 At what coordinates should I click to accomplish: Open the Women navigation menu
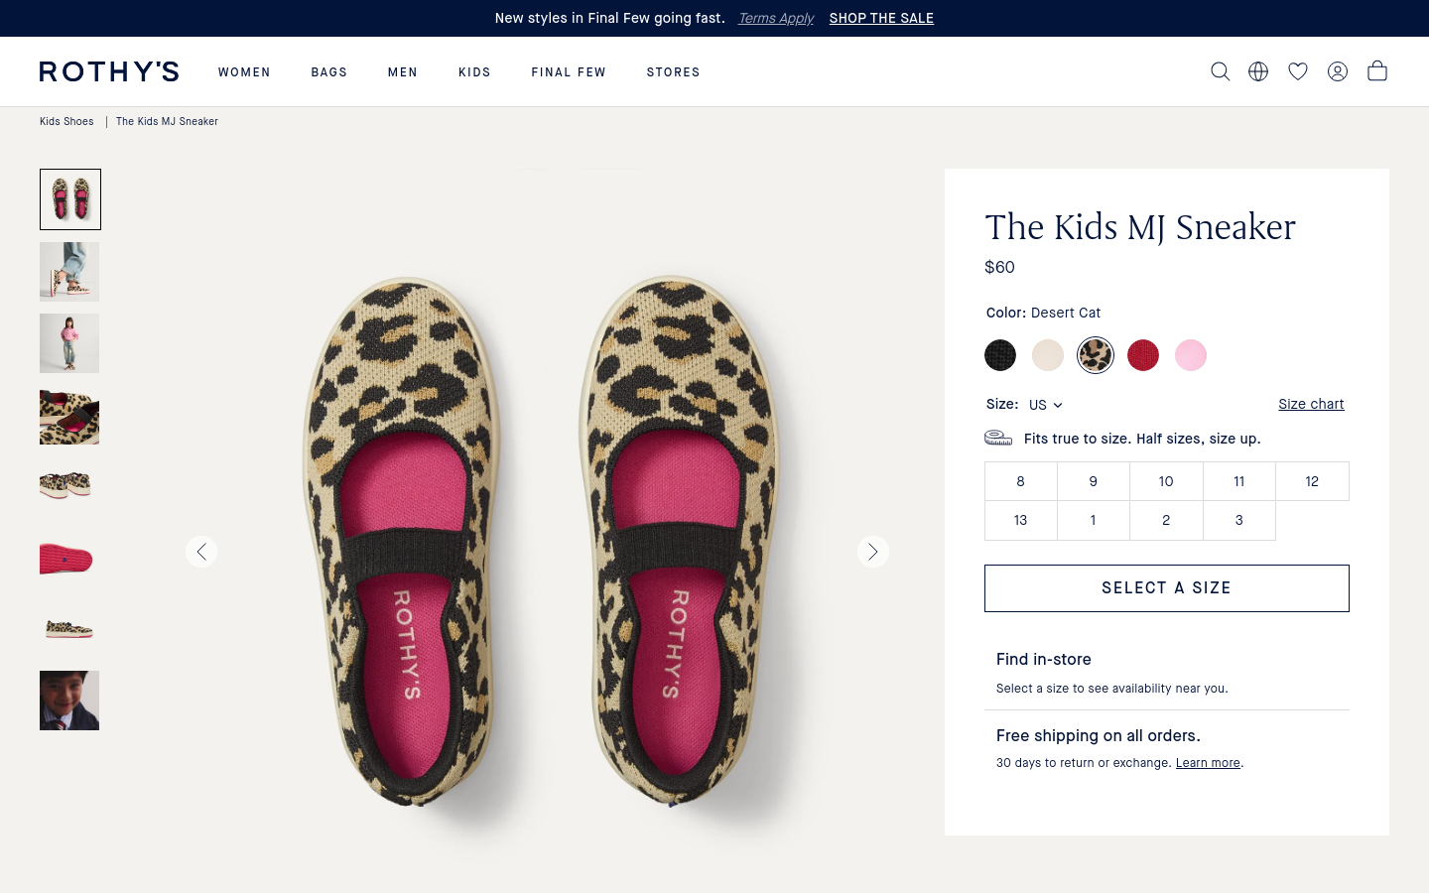coord(244,72)
